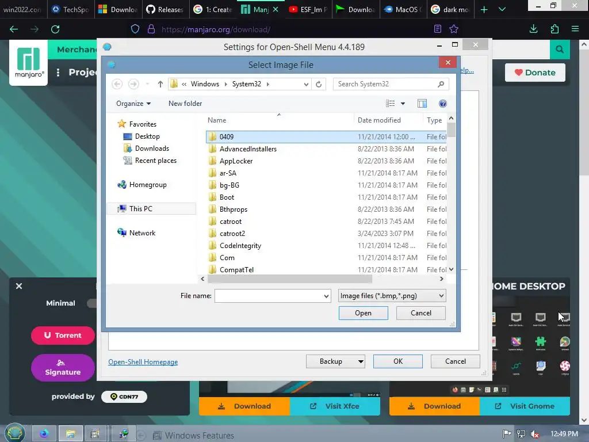Select the CodeIntegrity folder
The height and width of the screenshot is (442, 589).
pos(240,245)
